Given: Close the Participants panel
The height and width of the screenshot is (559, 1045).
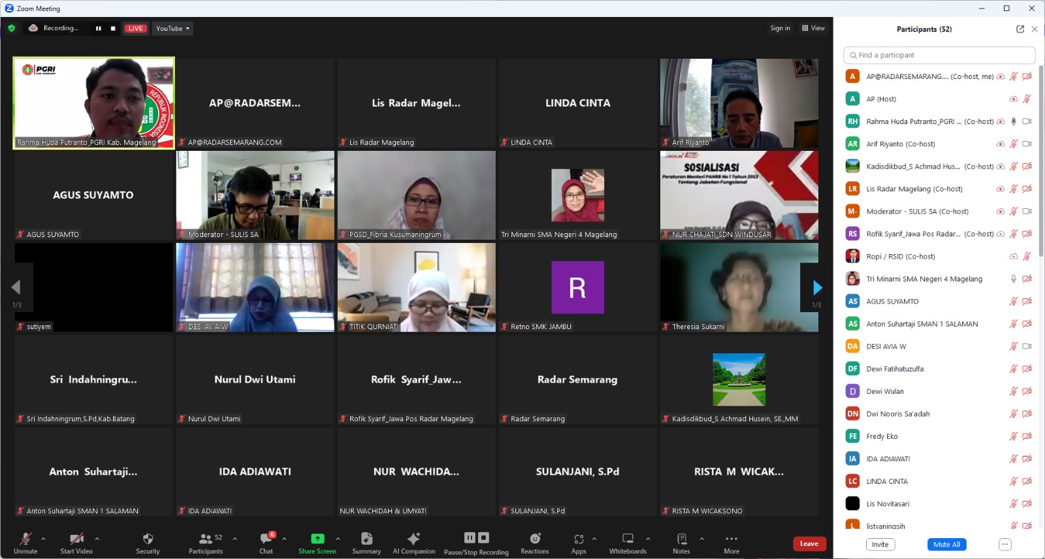Looking at the screenshot, I should click(x=1035, y=29).
